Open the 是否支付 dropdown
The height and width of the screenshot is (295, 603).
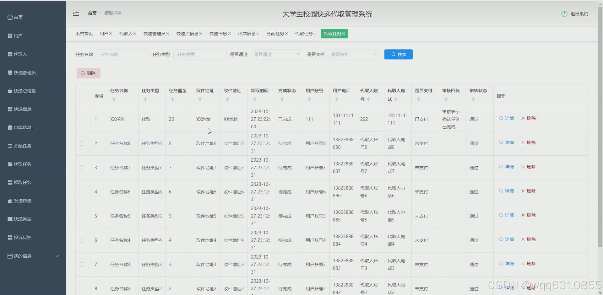point(354,54)
